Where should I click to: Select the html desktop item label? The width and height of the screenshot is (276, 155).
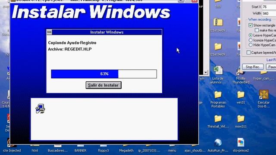34,150
